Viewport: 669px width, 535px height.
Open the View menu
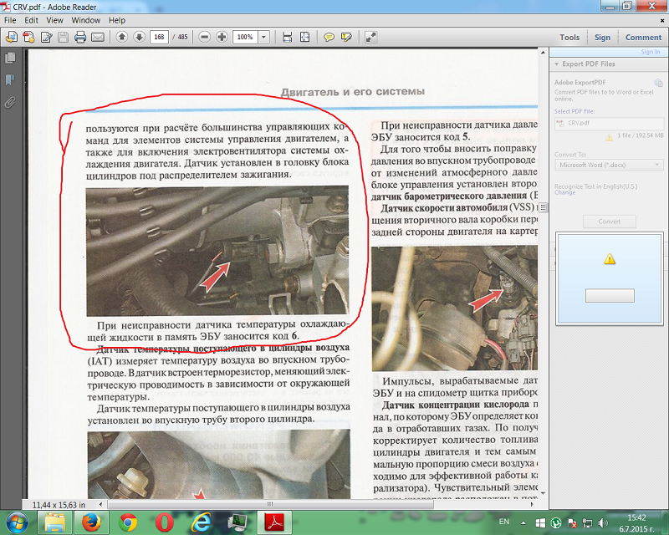point(55,19)
